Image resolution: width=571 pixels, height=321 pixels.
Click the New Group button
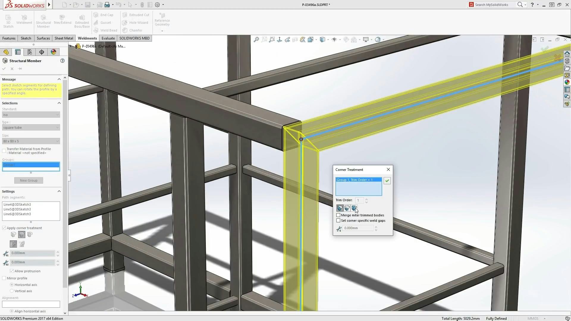(28, 180)
